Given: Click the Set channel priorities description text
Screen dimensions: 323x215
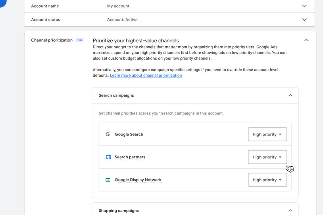Looking at the screenshot, I should pyautogui.click(x=161, y=113).
